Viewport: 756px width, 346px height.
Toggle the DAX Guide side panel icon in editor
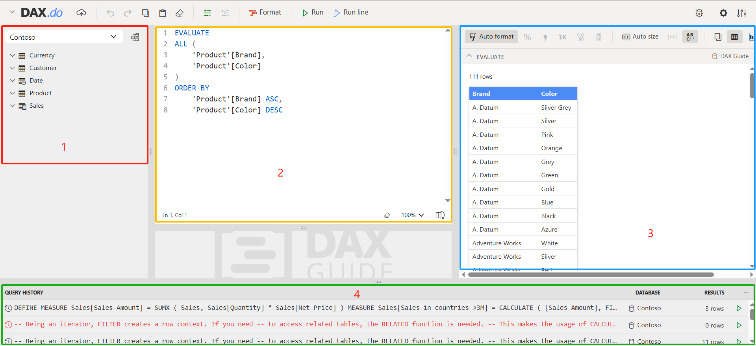(440, 215)
